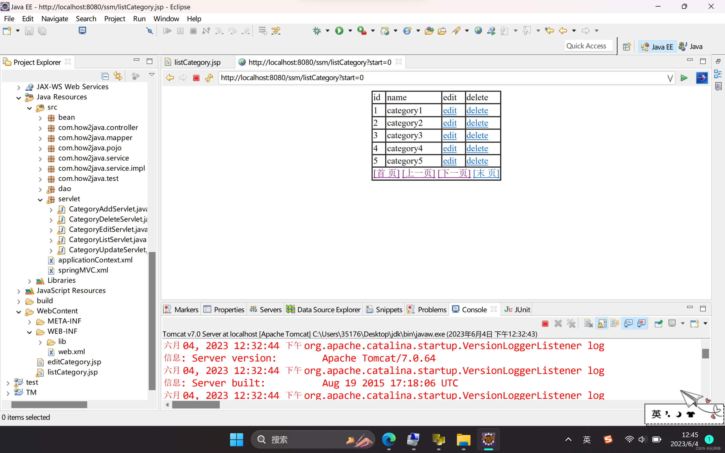The height and width of the screenshot is (453, 725).
Task: Click the browser Refresh icon
Action: tap(209, 78)
